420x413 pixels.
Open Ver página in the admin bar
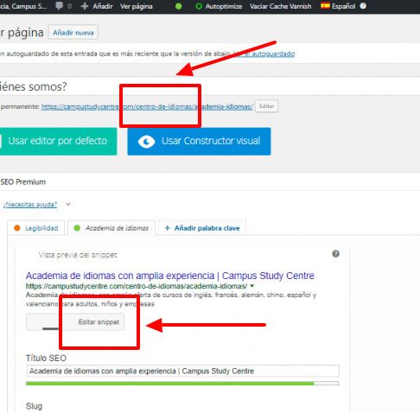pyautogui.click(x=137, y=6)
